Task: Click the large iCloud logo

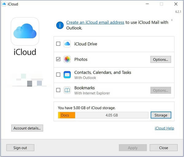Action: (25, 31)
